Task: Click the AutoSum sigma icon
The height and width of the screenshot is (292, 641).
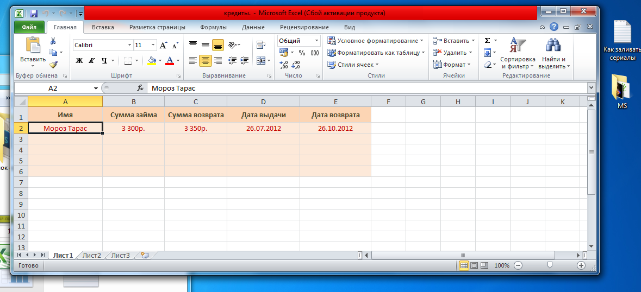Action: tap(487, 40)
